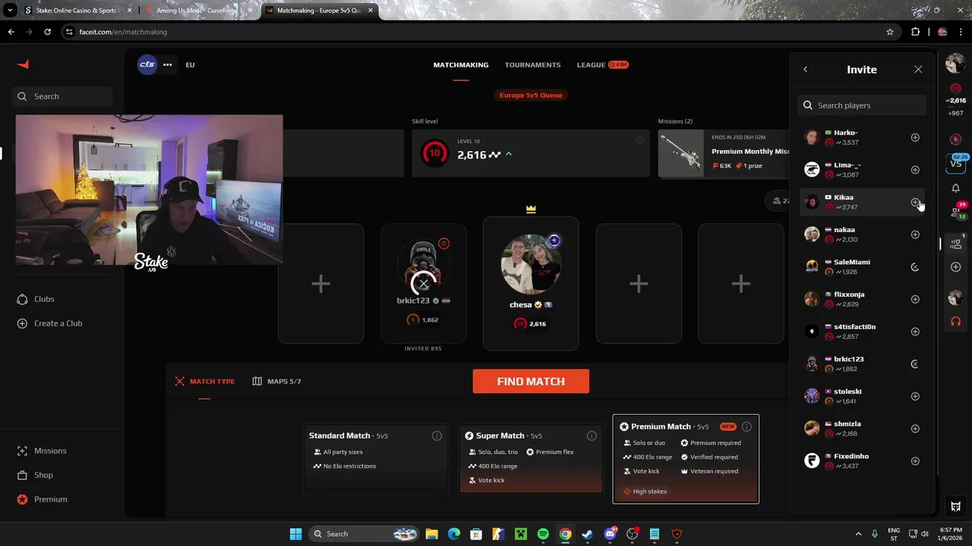The height and width of the screenshot is (546, 972).
Task: Click the Europe 5v5 Queue pill
Action: (x=531, y=96)
